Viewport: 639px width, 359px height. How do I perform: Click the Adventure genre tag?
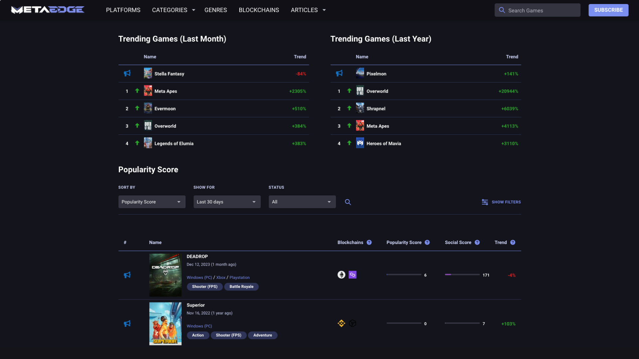pyautogui.click(x=263, y=335)
